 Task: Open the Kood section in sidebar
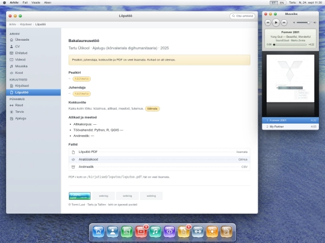click(33, 73)
